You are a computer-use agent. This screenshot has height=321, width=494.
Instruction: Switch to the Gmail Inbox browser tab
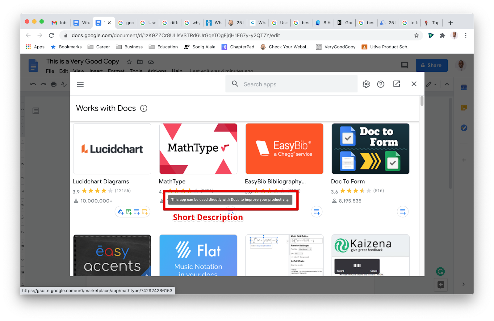(x=59, y=22)
